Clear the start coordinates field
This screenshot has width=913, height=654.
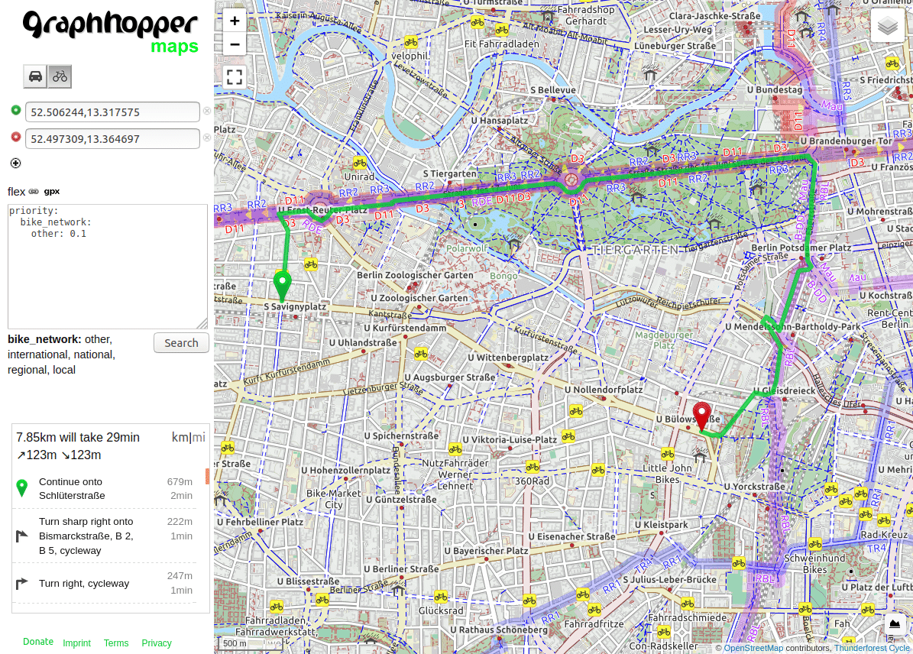pyautogui.click(x=206, y=110)
